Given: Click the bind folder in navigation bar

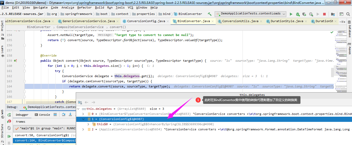Looking at the screenshot, I should click(164, 14).
